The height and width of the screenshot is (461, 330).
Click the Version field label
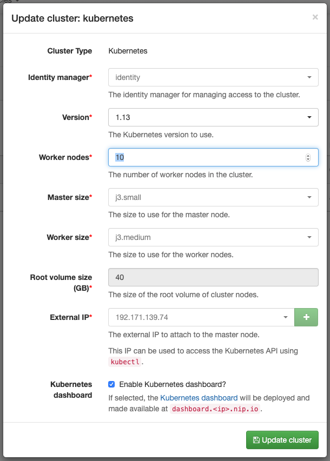coord(75,117)
